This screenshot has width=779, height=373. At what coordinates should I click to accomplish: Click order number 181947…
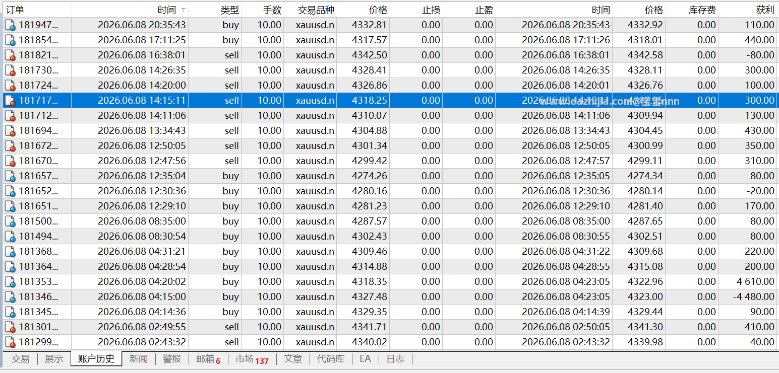tap(38, 25)
